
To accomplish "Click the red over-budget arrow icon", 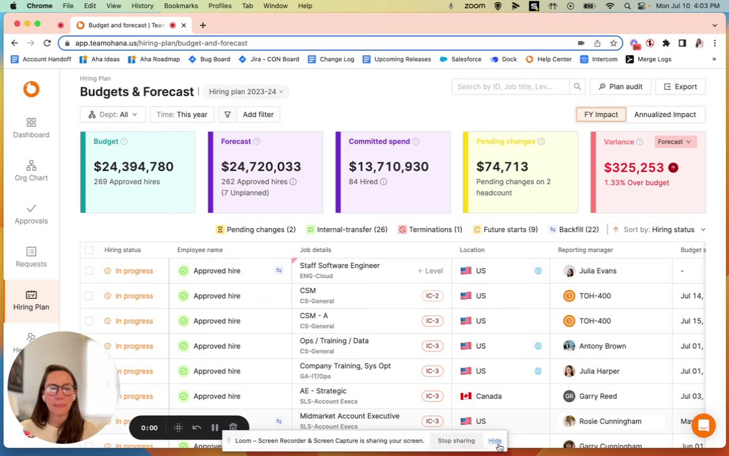I will point(673,168).
